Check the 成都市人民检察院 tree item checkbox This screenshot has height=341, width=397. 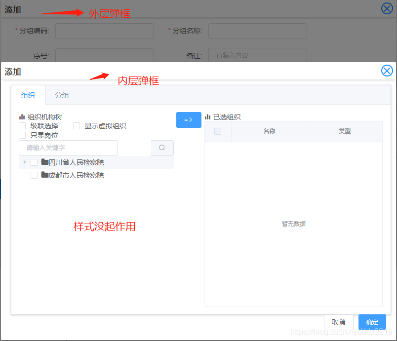[x=34, y=175]
